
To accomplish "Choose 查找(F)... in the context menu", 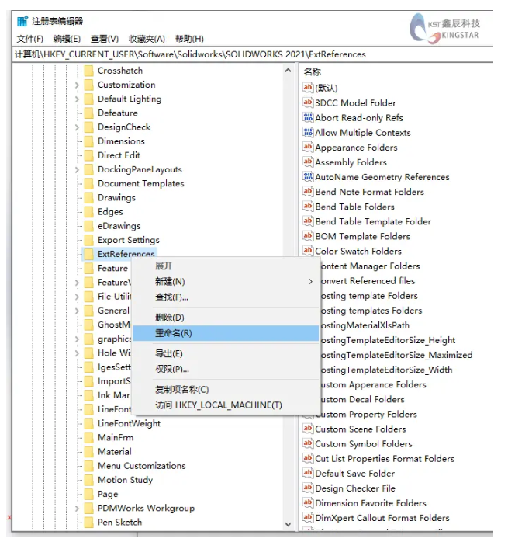I will click(x=226, y=297).
